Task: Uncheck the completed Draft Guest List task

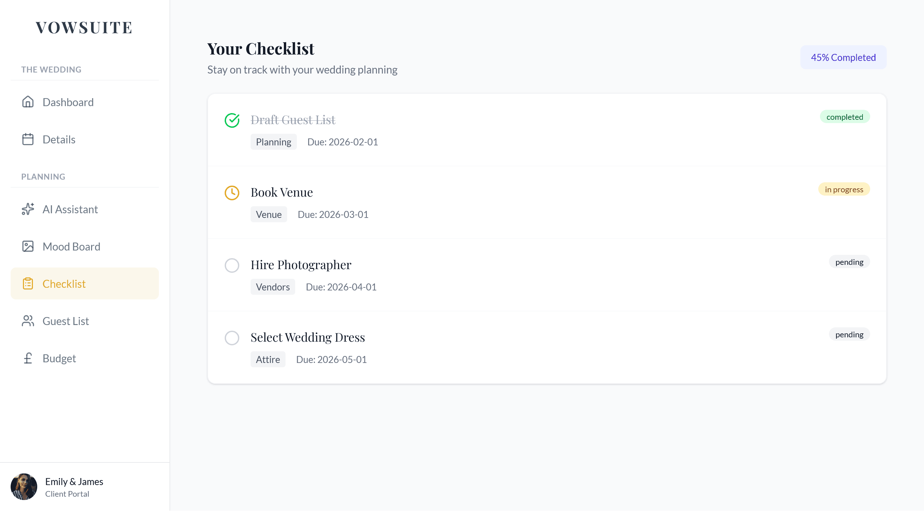Action: pyautogui.click(x=232, y=120)
